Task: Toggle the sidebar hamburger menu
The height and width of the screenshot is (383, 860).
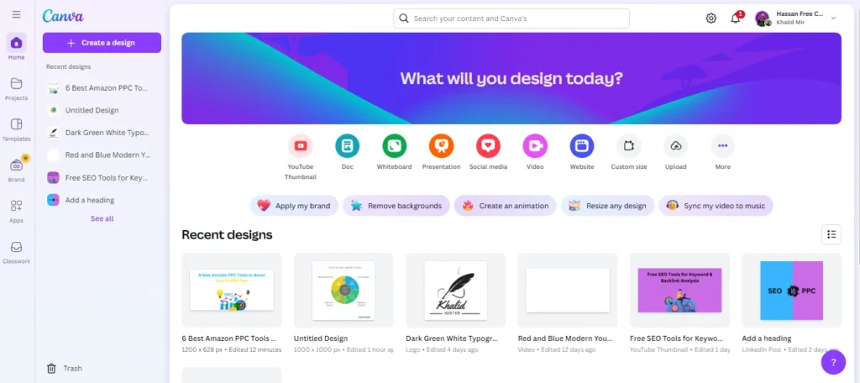Action: coord(17,14)
